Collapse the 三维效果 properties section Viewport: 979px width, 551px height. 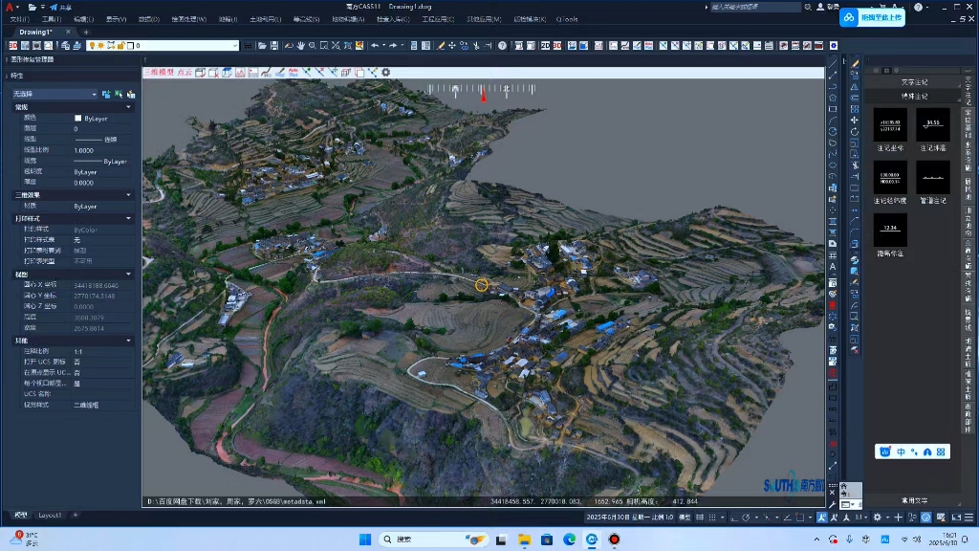pyautogui.click(x=129, y=194)
